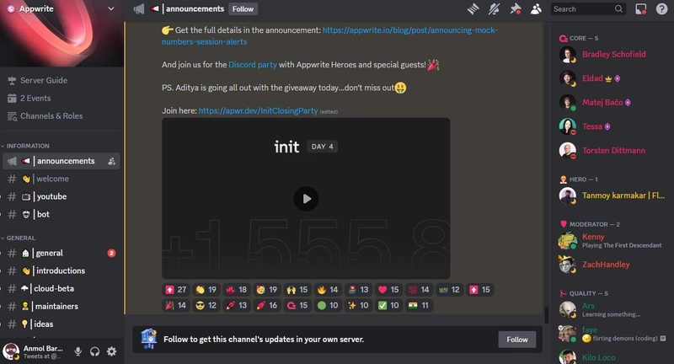Screen dimensions: 674x364
Task: Open Matej Bačo's member entry
Action: click(x=613, y=102)
